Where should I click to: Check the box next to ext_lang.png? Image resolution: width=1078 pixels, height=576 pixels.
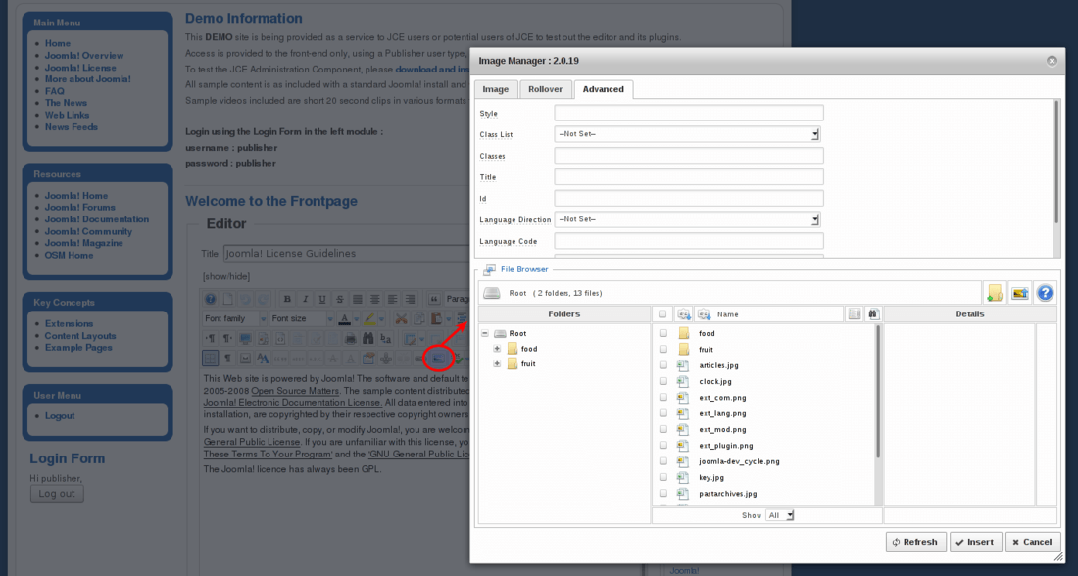[662, 413]
